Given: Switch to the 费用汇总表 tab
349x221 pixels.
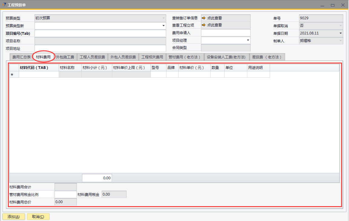Looking at the screenshot, I should pos(21,57).
